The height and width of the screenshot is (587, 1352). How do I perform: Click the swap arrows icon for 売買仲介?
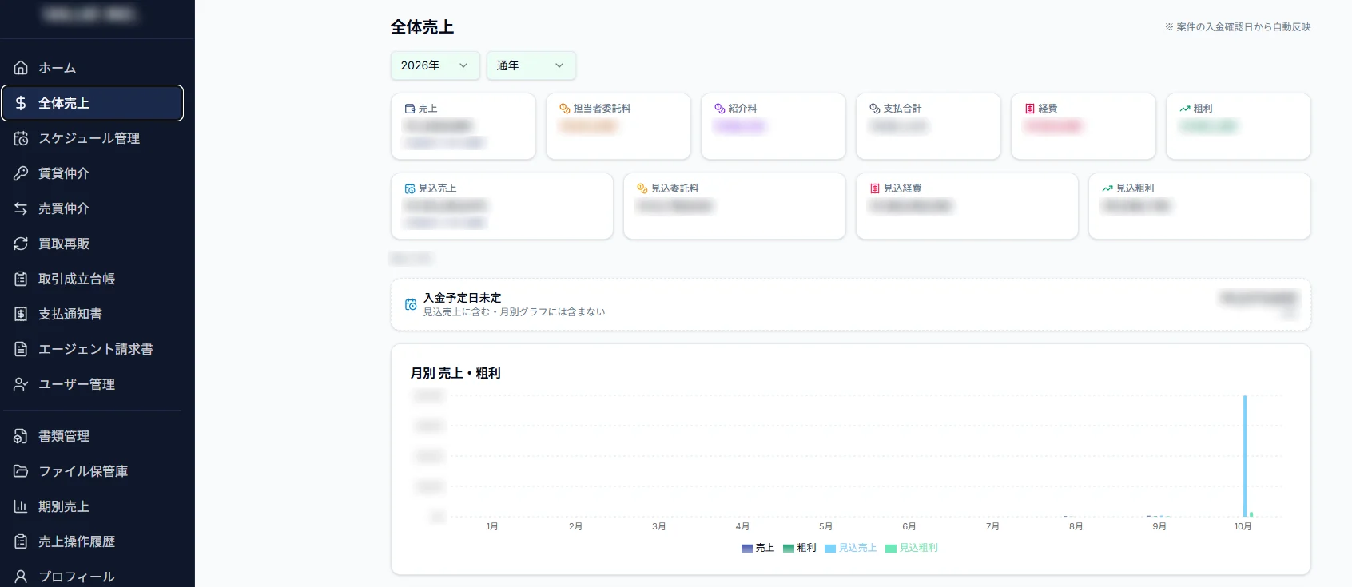click(x=21, y=208)
